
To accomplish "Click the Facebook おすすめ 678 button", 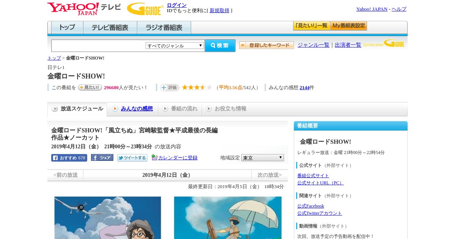I will coord(69,158).
